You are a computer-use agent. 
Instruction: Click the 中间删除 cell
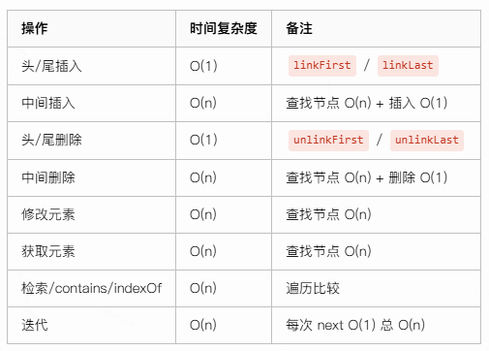tap(48, 177)
